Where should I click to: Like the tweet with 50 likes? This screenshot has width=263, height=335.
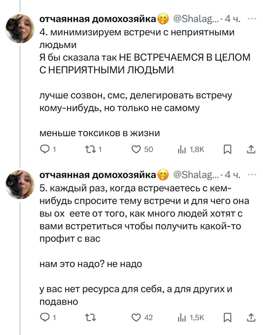[x=136, y=149]
